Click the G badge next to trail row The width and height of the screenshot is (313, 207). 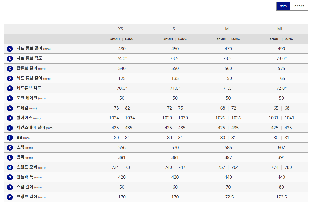[10, 108]
